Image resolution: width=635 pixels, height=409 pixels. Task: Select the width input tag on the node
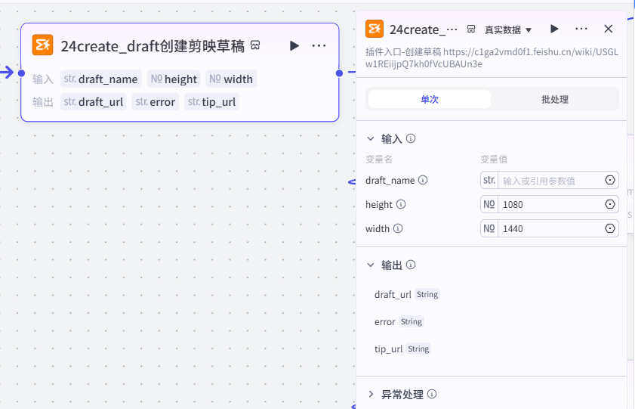(x=231, y=79)
